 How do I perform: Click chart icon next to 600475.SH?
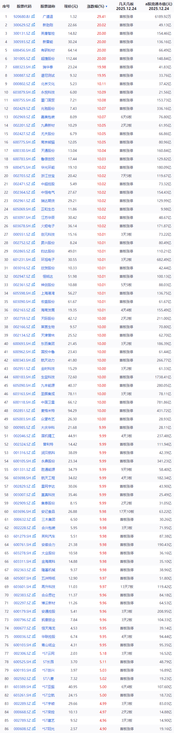click(34, 167)
